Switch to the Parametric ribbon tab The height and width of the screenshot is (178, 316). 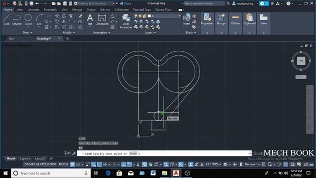[50, 9]
